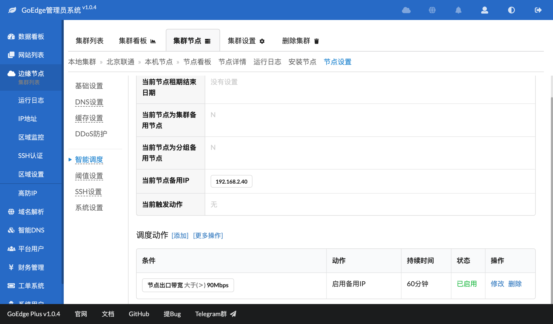This screenshot has height=324, width=553.
Task: Open 缓存设置 in settings menu
Action: click(x=89, y=118)
